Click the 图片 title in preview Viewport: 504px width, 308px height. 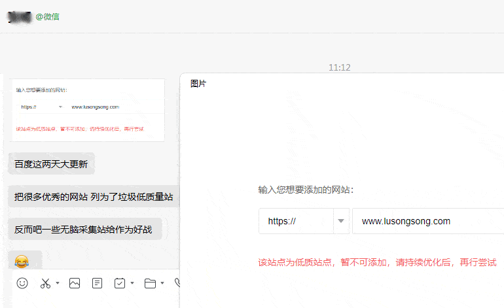tap(198, 84)
